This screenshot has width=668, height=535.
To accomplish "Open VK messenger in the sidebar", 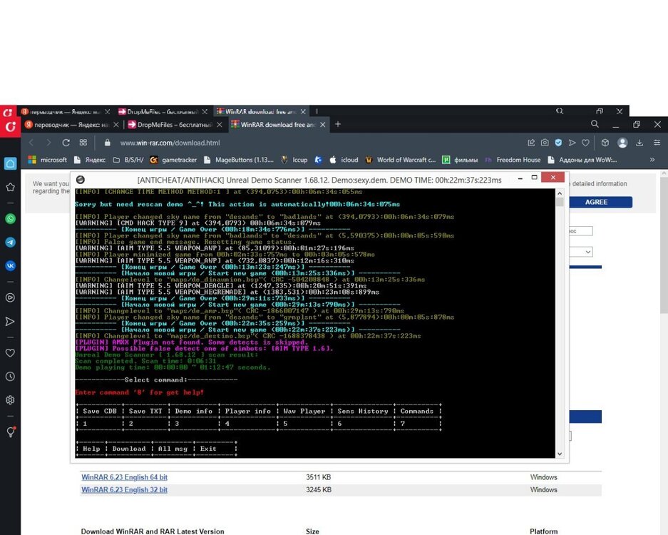I will 10,265.
